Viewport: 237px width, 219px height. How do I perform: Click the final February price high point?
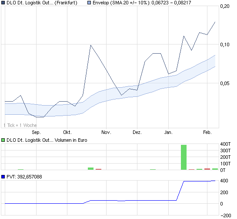215,22
